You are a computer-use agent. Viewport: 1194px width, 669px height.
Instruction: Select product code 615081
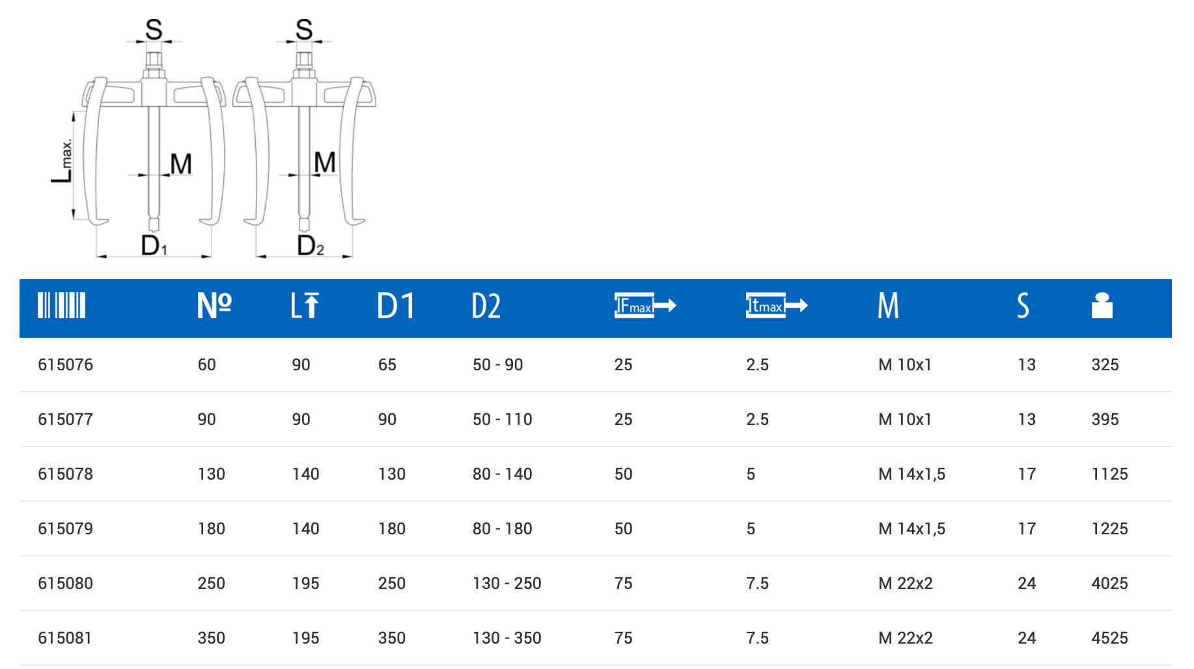coord(65,638)
